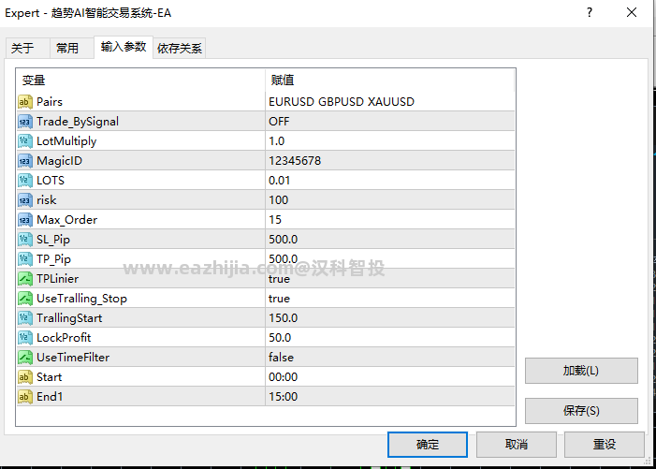This screenshot has height=469, width=656.
Task: Select the TPLinier true value
Action: pyautogui.click(x=390, y=279)
